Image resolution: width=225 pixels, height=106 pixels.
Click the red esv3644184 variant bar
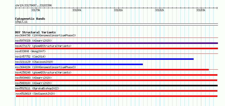coord(112,70)
